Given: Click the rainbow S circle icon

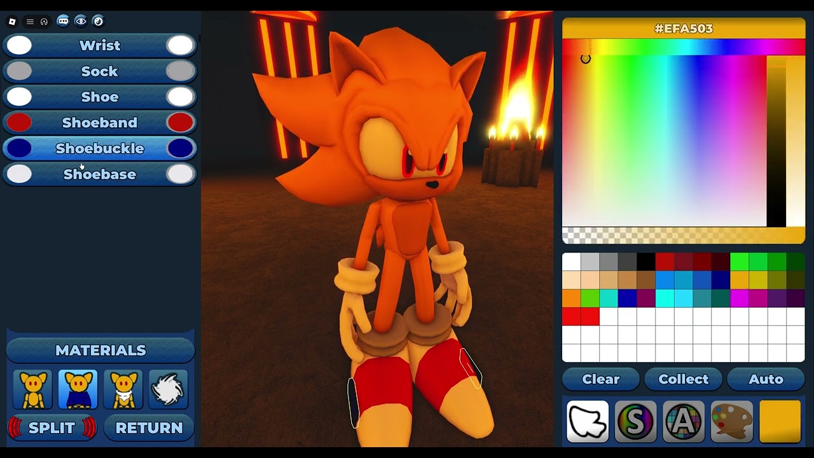Looking at the screenshot, I should [x=635, y=421].
